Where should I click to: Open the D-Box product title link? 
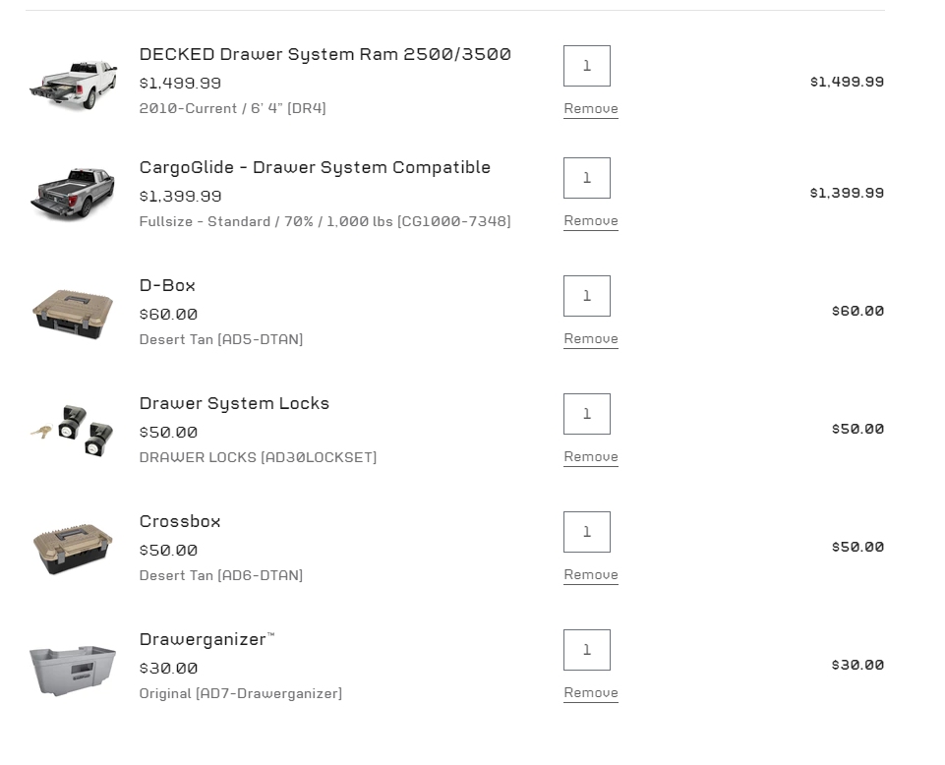tap(167, 285)
